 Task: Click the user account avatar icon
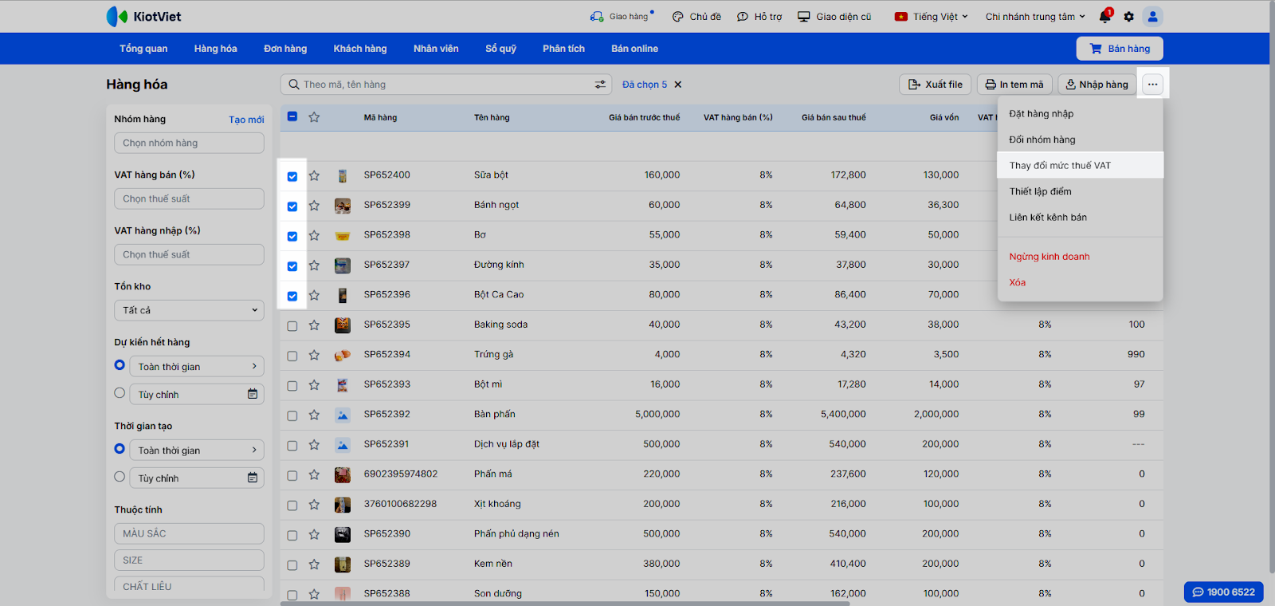1152,17
